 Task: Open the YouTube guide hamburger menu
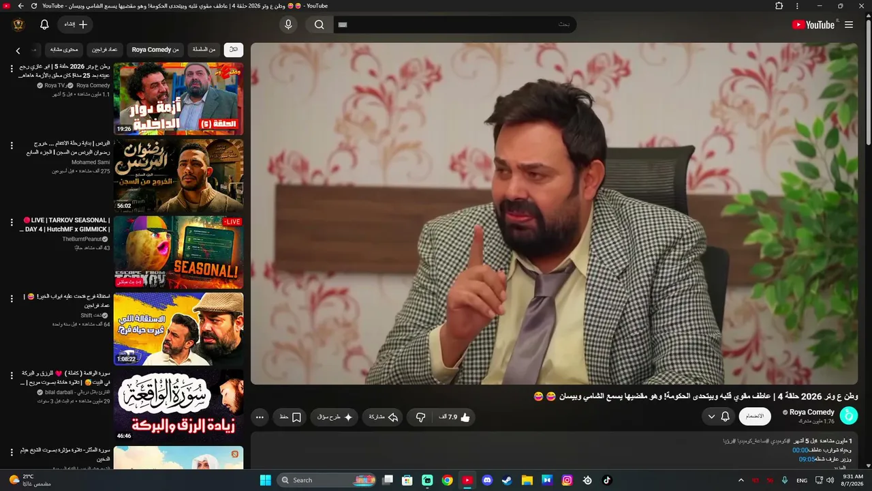click(849, 25)
